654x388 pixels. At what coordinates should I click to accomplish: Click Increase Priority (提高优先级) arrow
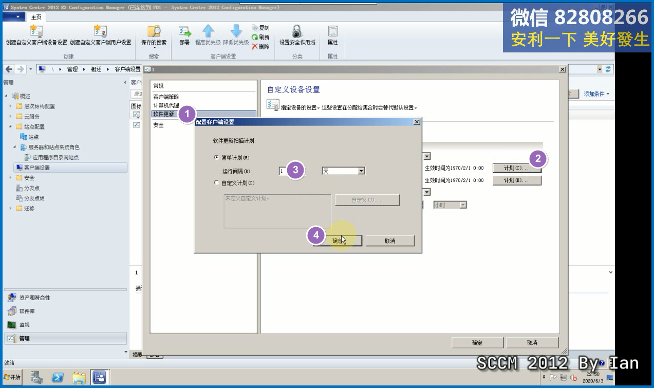tap(208, 31)
